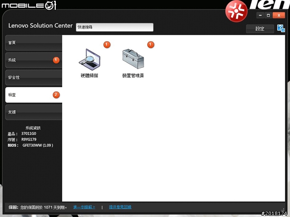Go to the 首頁 home tab
Screen dimensions: 290x217
(x=34, y=42)
